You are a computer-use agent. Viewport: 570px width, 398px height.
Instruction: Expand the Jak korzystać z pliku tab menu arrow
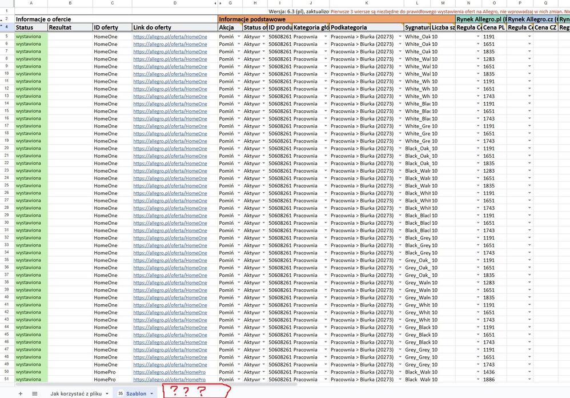tap(107, 393)
